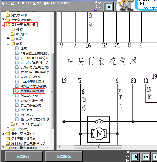Click the bottom view-control right arrow icon
This screenshot has width=157, height=162.
point(135,157)
